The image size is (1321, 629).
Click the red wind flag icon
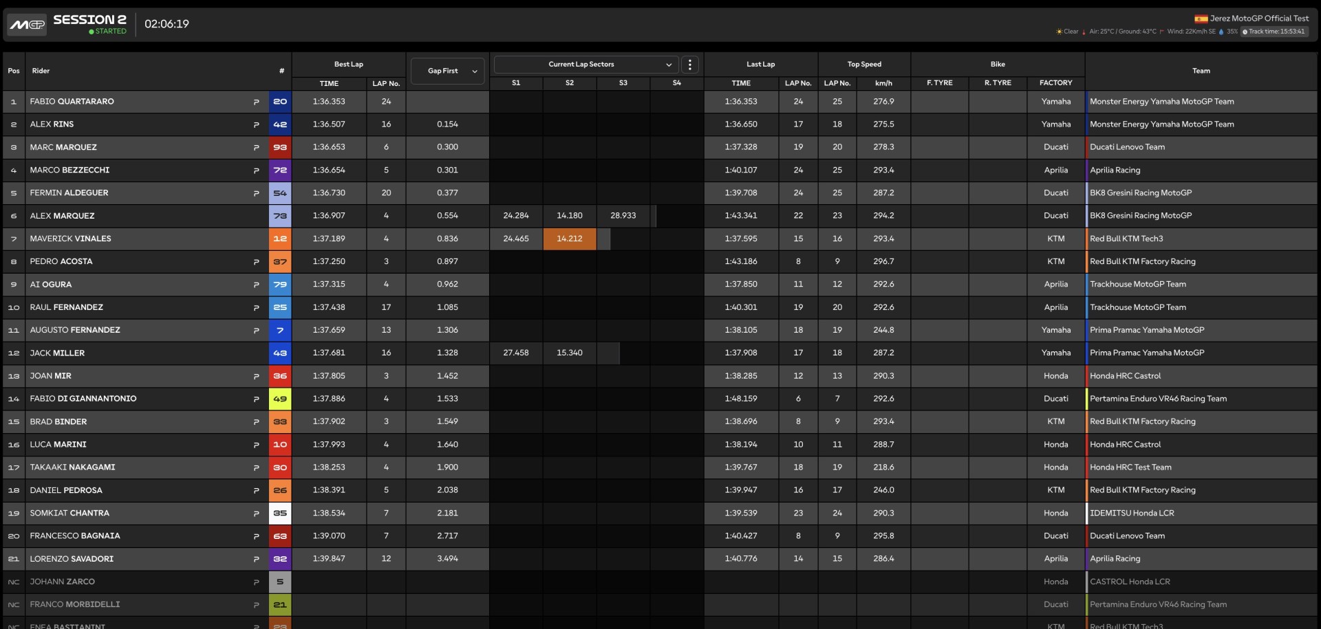click(1162, 32)
